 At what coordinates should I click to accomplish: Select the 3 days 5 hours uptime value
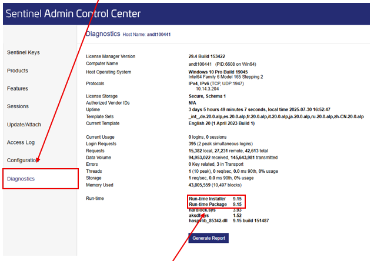(259, 110)
